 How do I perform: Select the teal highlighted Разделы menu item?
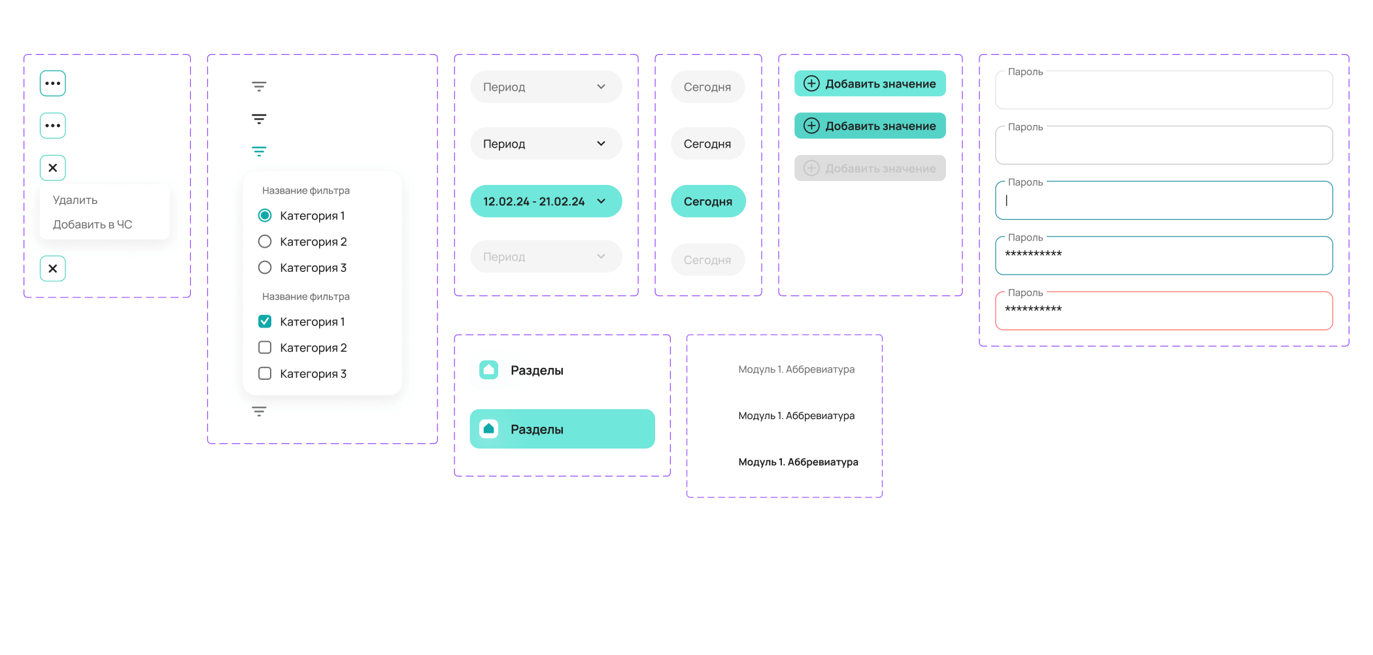pyautogui.click(x=562, y=429)
